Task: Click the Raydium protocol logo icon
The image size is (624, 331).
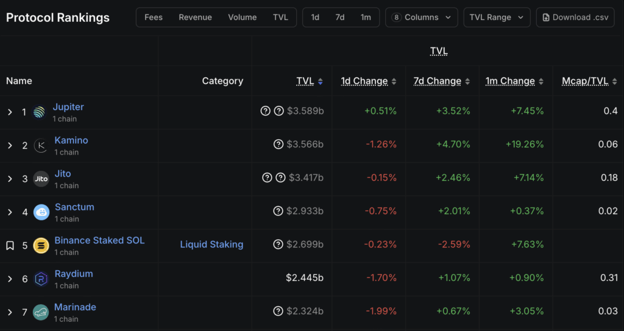Action: [x=41, y=279]
